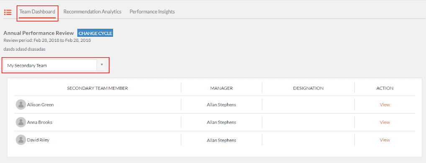Click Allison Green's avatar icon
The width and height of the screenshot is (426, 163).
21,104
